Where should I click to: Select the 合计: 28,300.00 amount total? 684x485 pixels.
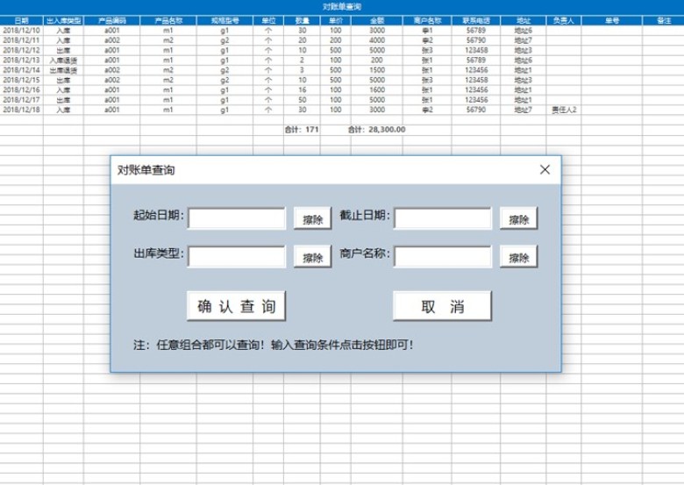tap(377, 130)
